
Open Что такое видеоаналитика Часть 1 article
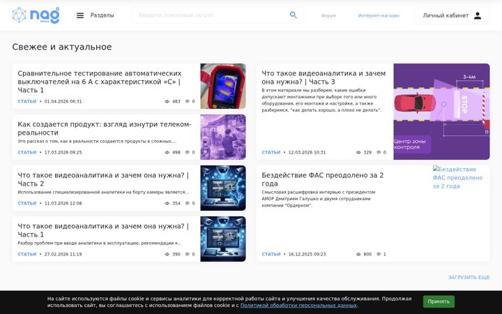coord(103,230)
